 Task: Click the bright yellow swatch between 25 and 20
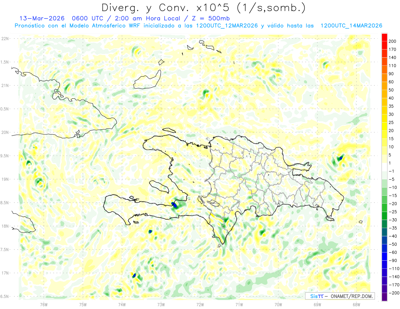click(384, 127)
